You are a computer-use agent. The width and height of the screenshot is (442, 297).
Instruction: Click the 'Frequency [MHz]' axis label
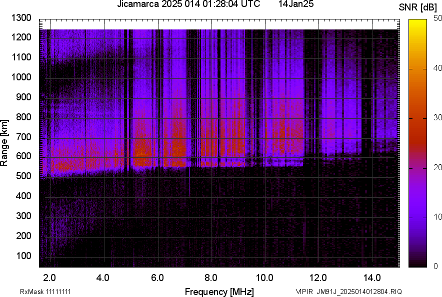(x=219, y=292)
